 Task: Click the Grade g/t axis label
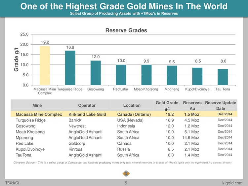[16, 59]
